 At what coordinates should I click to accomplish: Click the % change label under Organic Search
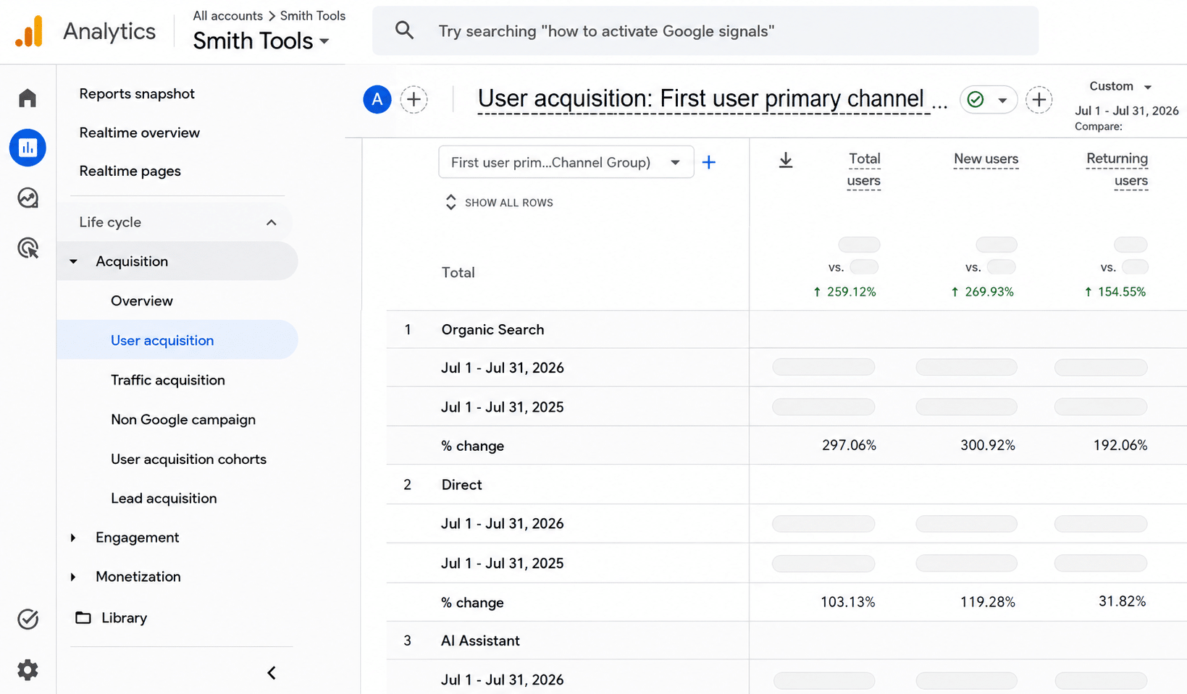tap(472, 447)
